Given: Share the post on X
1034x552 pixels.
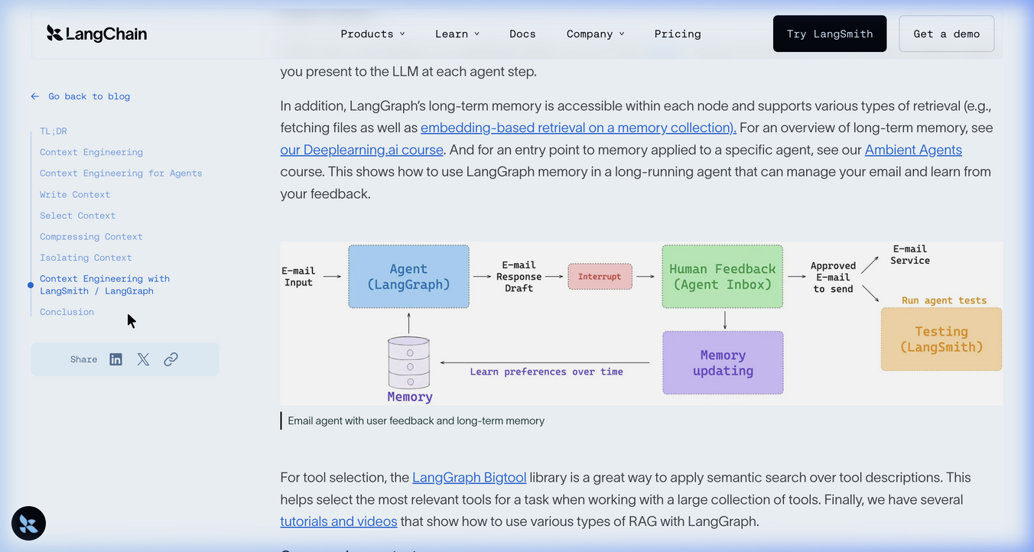Looking at the screenshot, I should (143, 359).
